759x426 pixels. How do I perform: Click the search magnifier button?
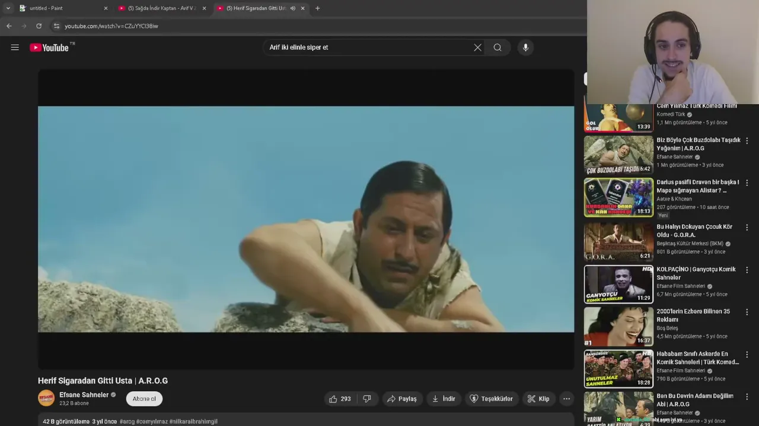498,47
